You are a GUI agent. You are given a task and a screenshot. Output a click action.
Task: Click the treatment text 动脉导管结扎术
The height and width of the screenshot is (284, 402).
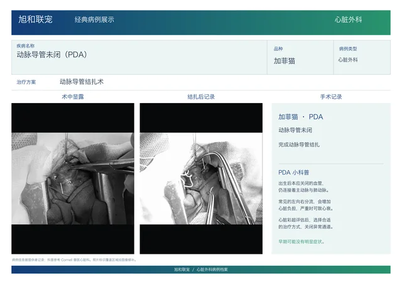coord(82,82)
